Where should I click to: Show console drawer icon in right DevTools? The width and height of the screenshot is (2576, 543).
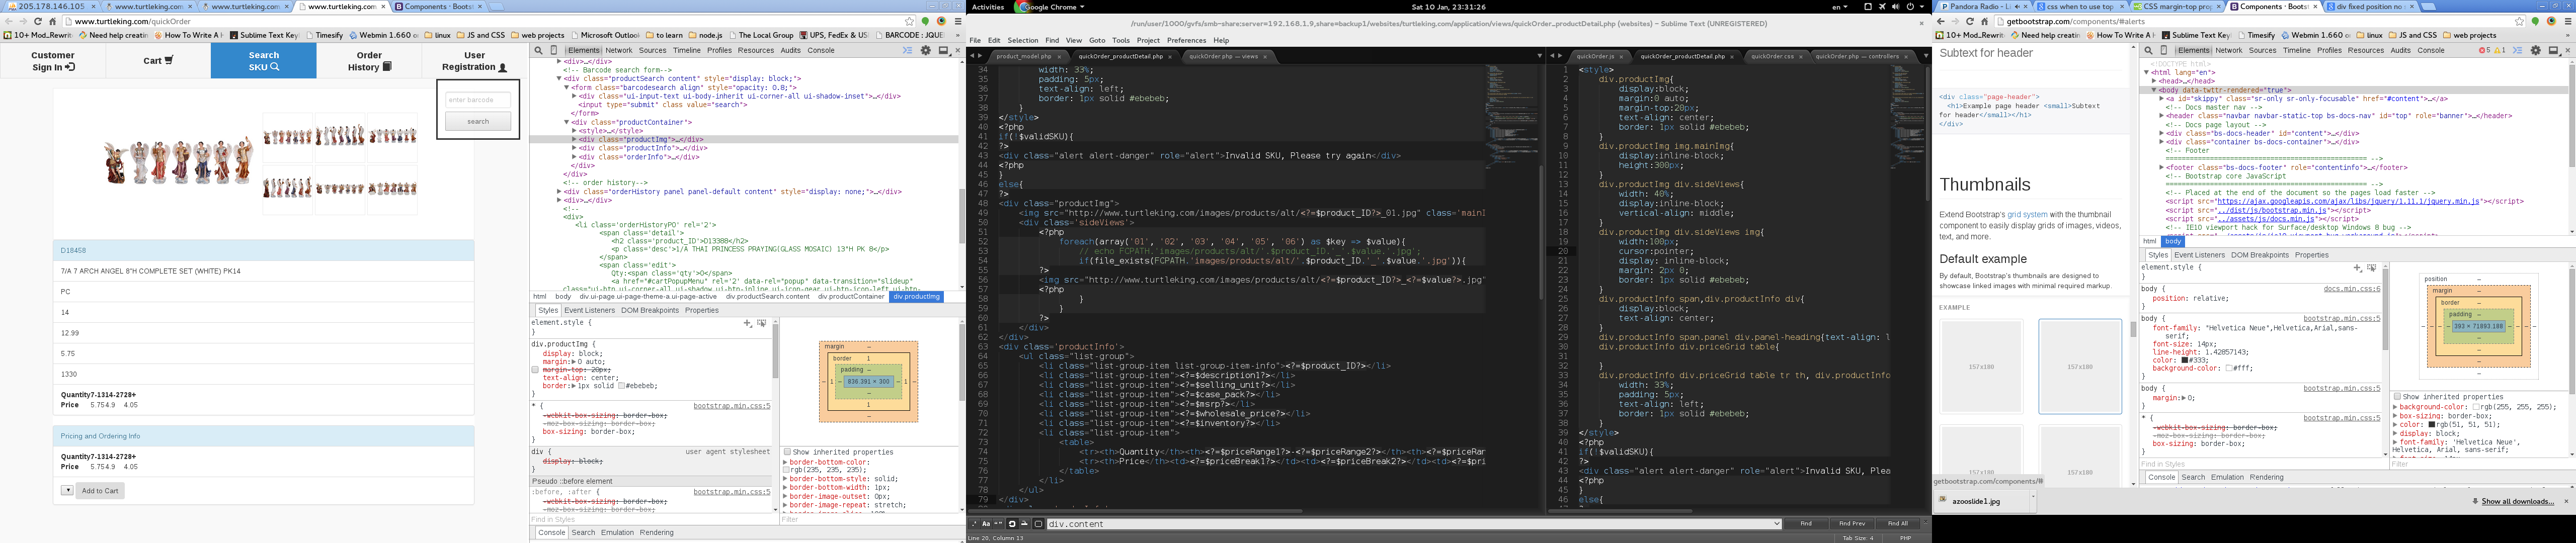pyautogui.click(x=2518, y=50)
